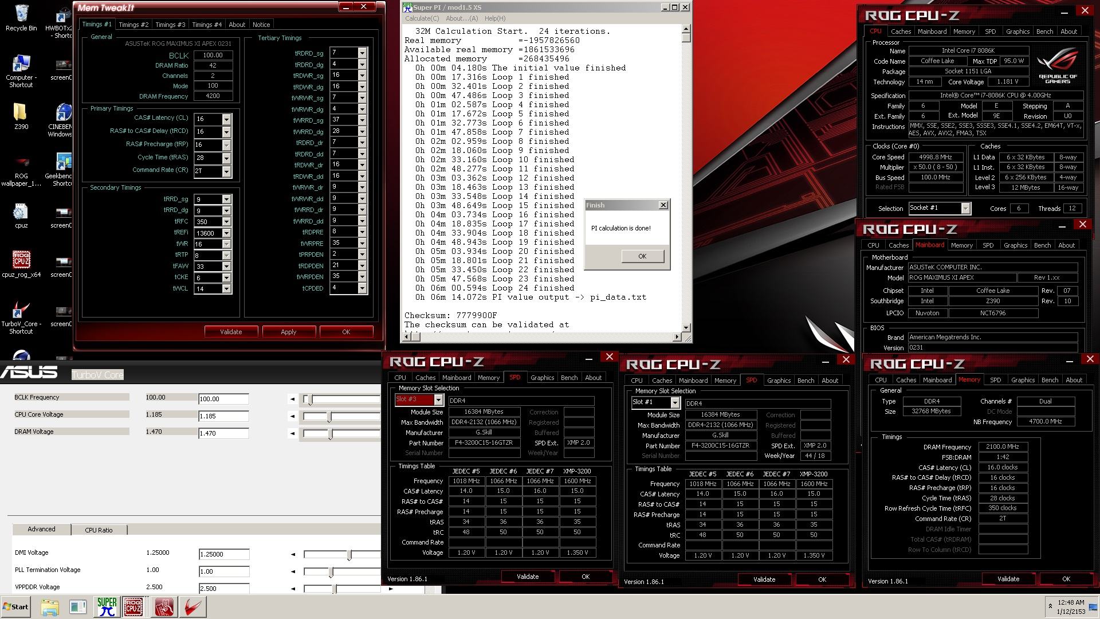Open Slot #1 memory slot dropdown
This screenshot has height=619, width=1100.
(x=675, y=403)
